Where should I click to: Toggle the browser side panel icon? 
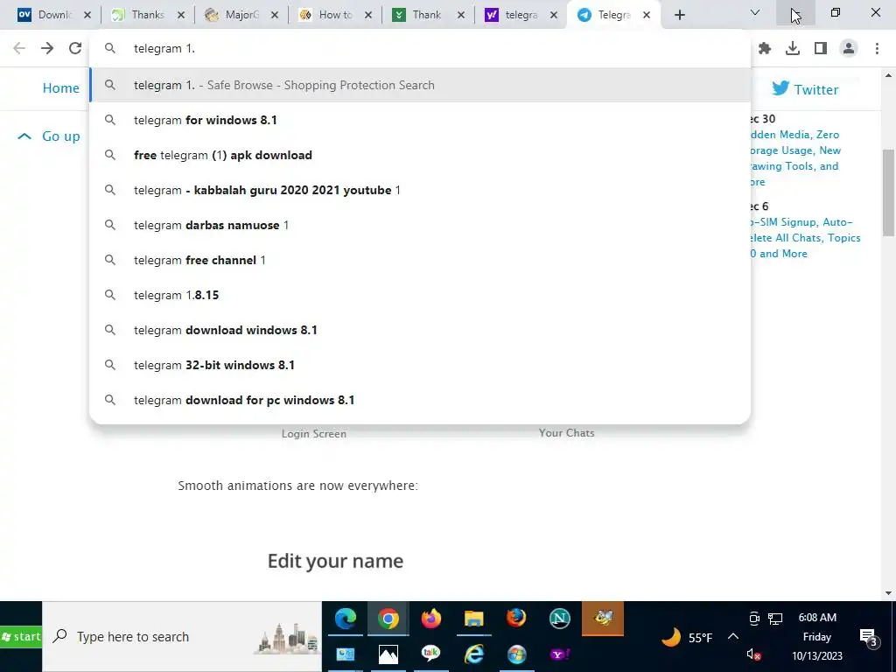tap(821, 49)
